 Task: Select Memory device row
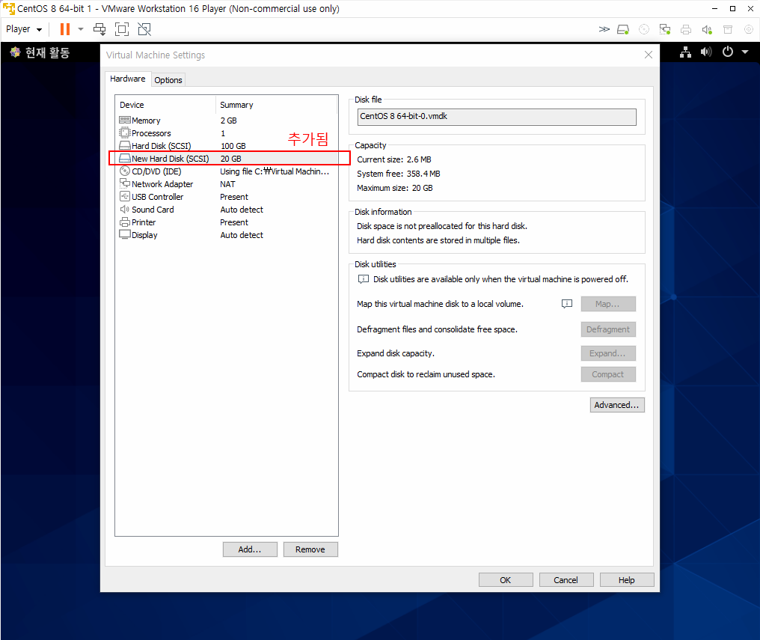coord(227,121)
